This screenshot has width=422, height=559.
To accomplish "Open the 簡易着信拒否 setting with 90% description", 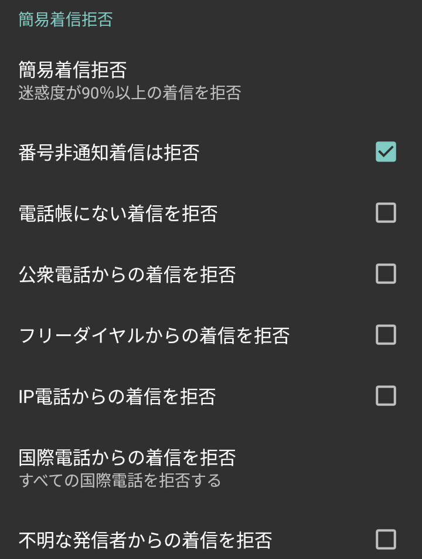I will click(73, 71).
